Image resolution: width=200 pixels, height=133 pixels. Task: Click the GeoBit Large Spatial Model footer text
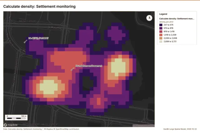click(x=180, y=129)
